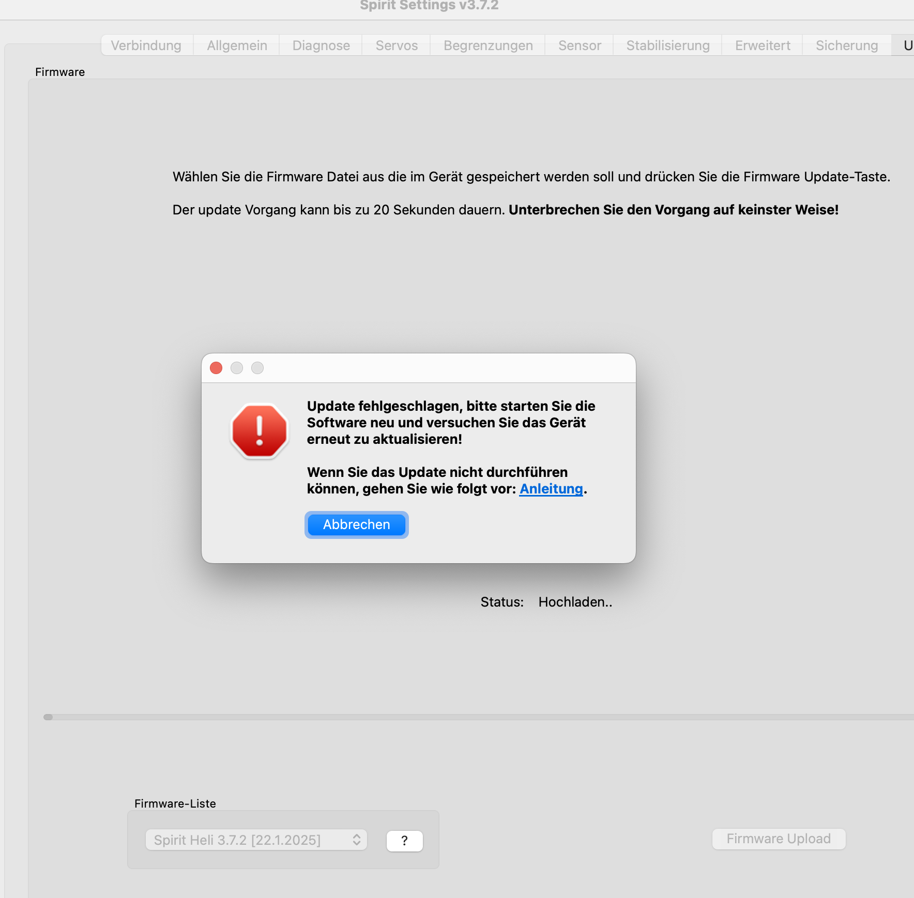Open the Anleitung link
The image size is (914, 898).
[x=551, y=489]
